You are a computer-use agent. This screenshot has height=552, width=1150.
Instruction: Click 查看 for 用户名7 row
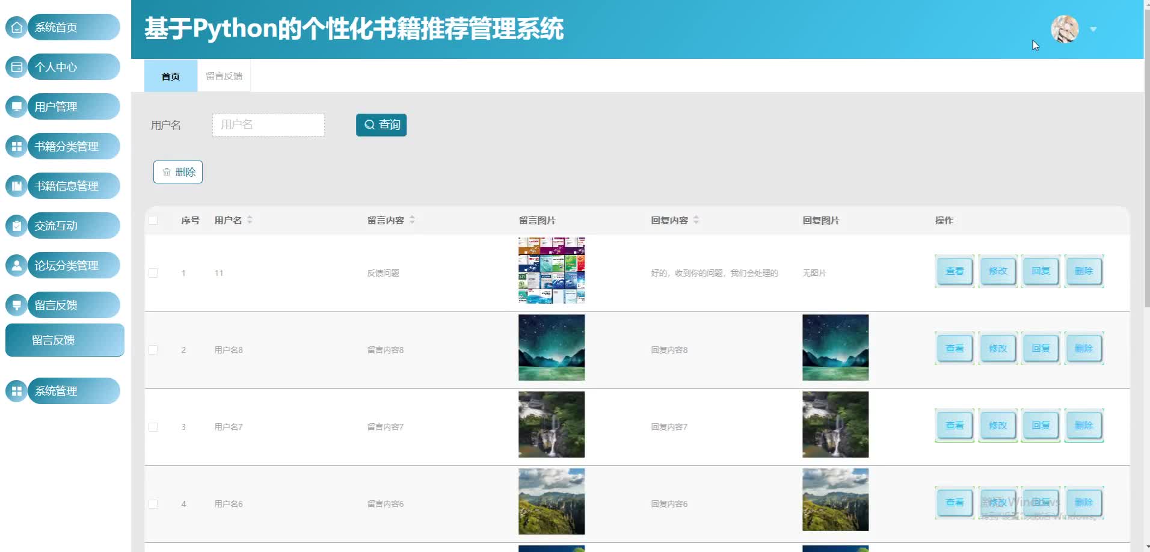[955, 425]
